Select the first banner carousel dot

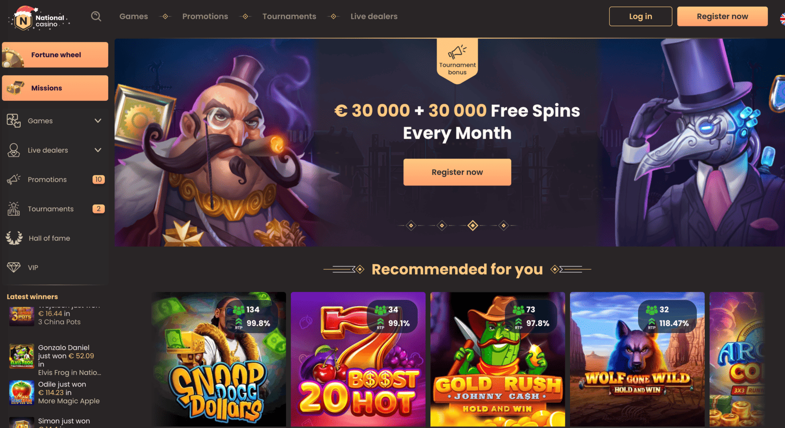tap(411, 225)
